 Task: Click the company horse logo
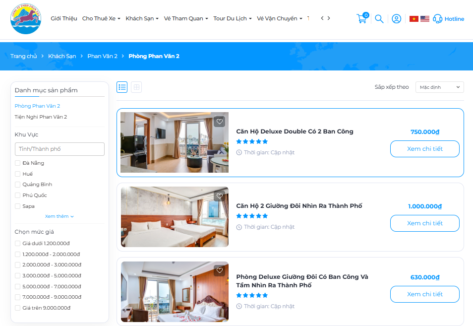(x=26, y=19)
